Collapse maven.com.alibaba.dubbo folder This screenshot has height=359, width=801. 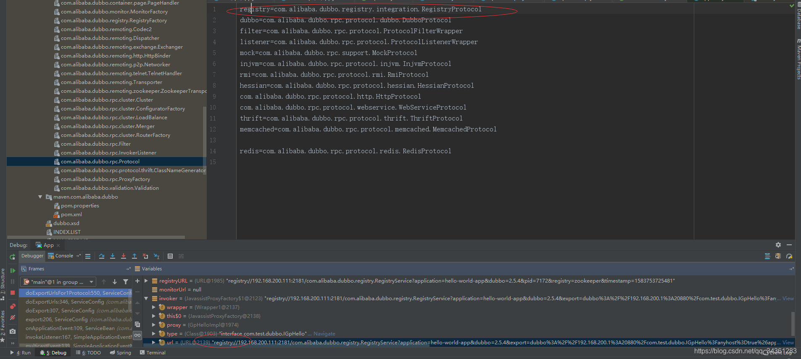click(40, 197)
